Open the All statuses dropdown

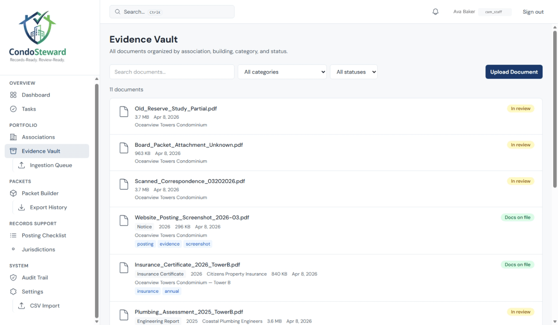(354, 71)
